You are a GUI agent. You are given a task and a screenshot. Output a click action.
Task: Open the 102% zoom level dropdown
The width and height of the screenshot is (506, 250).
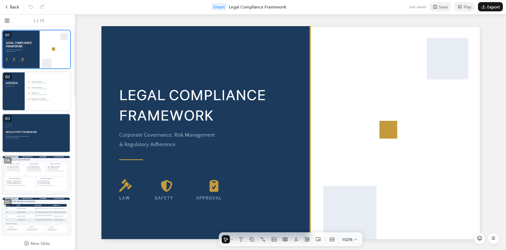point(349,239)
